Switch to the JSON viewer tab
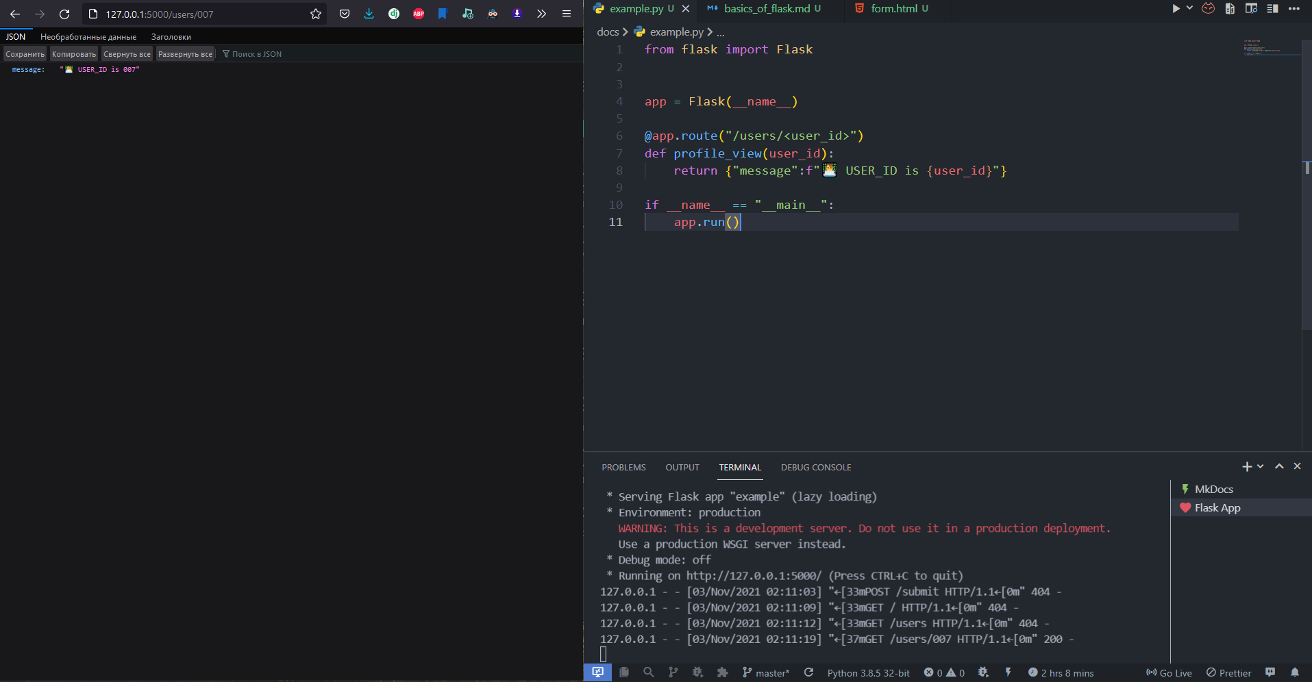Image resolution: width=1312 pixels, height=682 pixels. (x=16, y=37)
